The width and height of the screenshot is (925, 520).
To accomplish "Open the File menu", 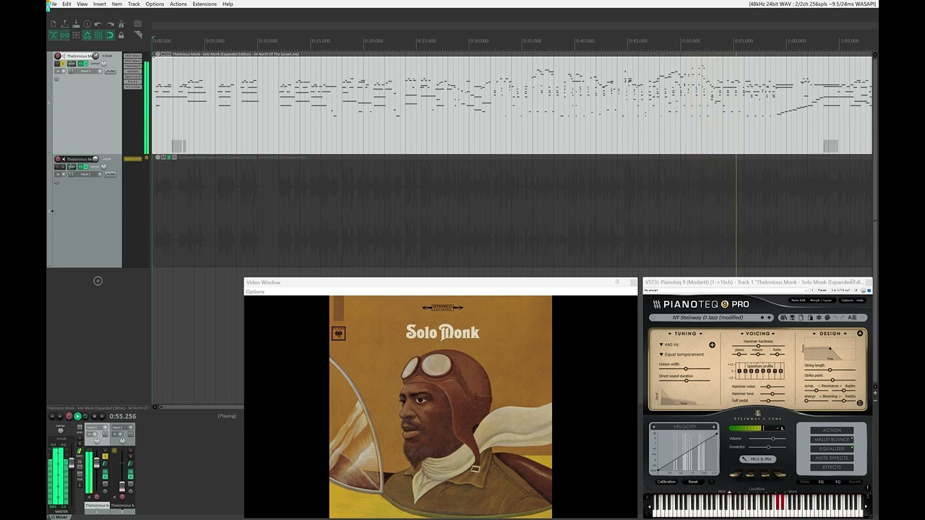I will [52, 4].
